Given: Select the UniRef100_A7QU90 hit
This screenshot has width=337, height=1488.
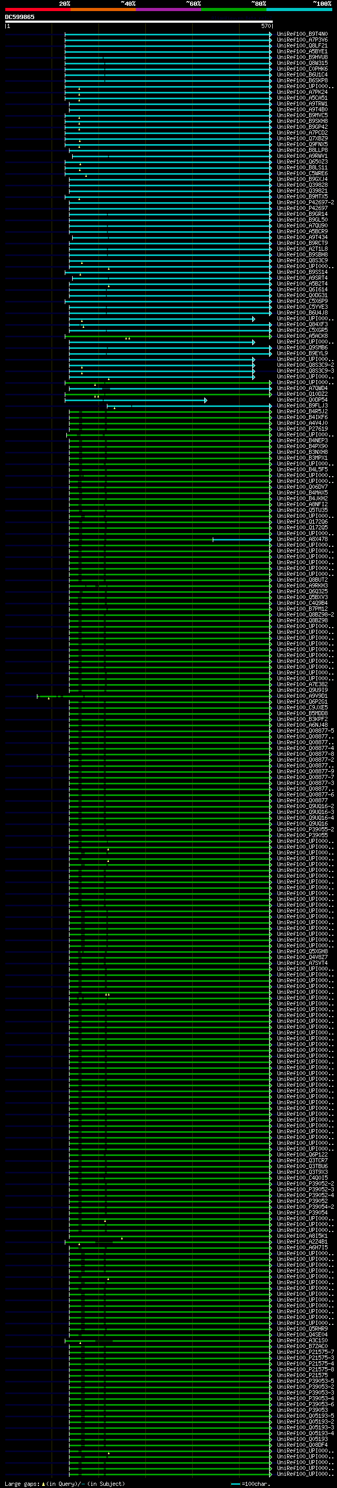Looking at the screenshot, I should [x=302, y=226].
